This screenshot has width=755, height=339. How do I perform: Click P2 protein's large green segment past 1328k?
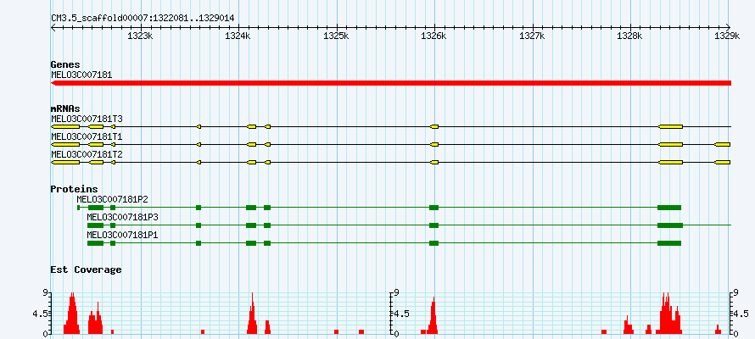coord(669,208)
